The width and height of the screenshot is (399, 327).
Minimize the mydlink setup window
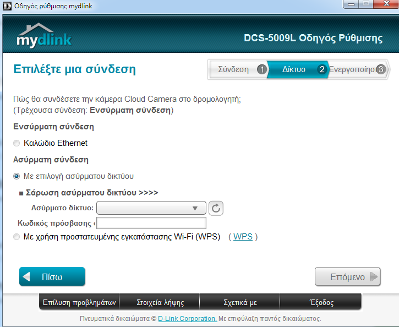[x=351, y=4]
